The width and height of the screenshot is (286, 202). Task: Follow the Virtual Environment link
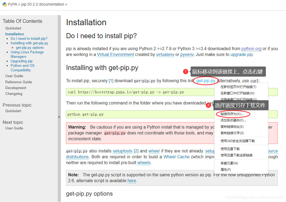(115, 55)
